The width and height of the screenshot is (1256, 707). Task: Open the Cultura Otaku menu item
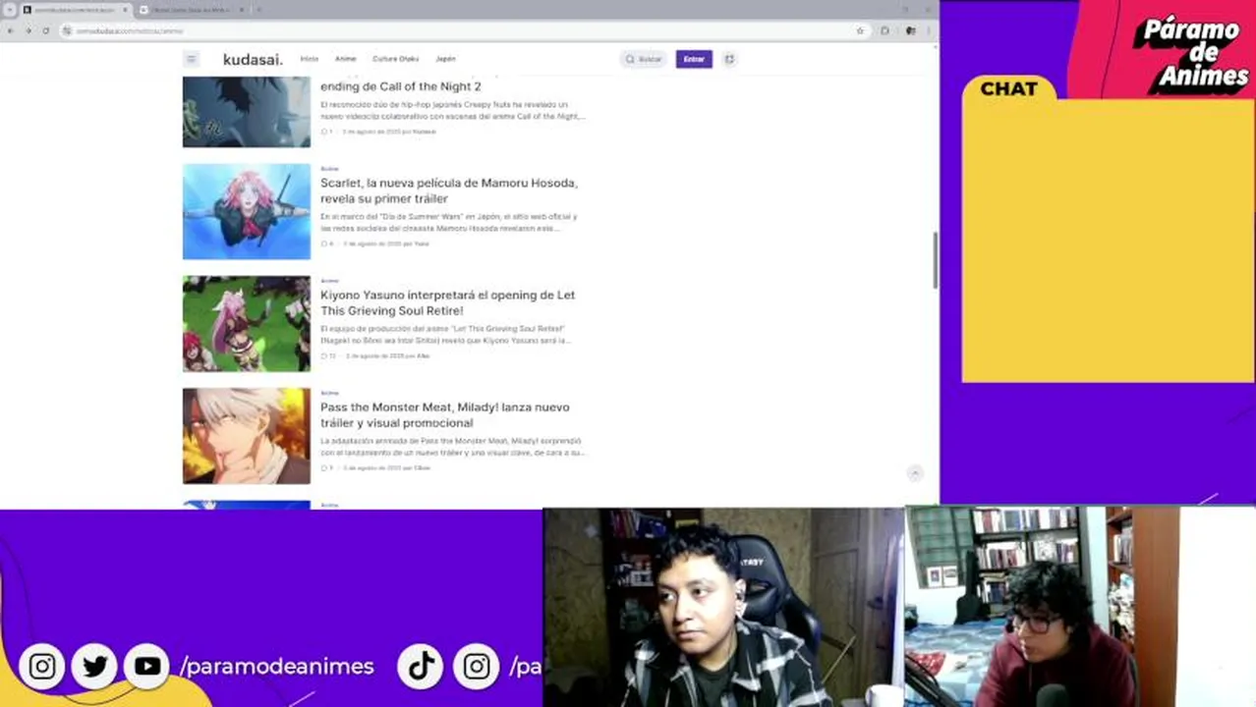pyautogui.click(x=396, y=59)
